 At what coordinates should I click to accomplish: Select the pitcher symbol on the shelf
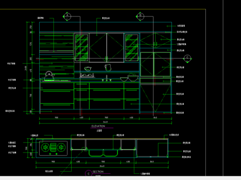pyautogui.click(x=108, y=67)
